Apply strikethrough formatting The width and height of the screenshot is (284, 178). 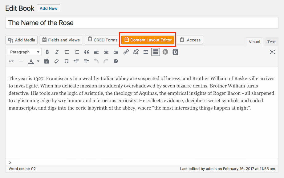[11, 61]
